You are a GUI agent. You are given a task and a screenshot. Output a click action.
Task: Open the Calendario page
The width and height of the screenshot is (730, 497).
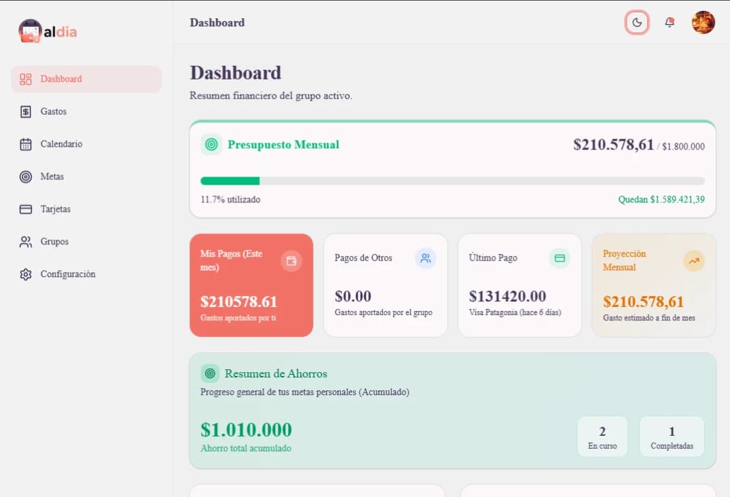coord(86,144)
